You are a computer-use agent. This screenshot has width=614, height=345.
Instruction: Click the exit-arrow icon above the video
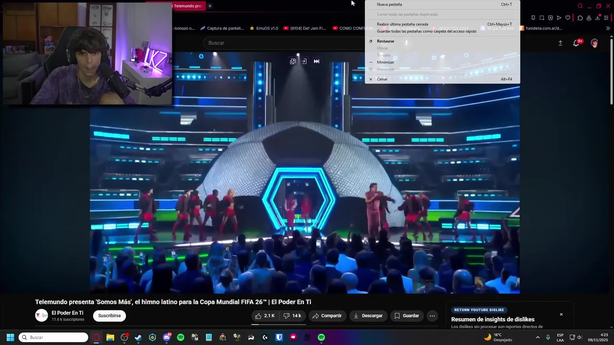(x=304, y=61)
